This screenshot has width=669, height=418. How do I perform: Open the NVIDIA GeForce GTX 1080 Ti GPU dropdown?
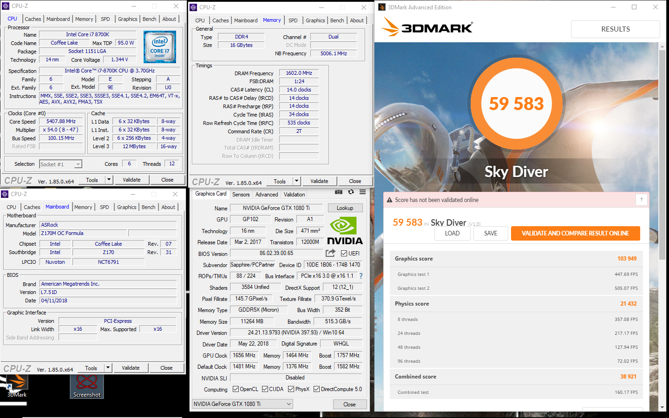coord(242,404)
